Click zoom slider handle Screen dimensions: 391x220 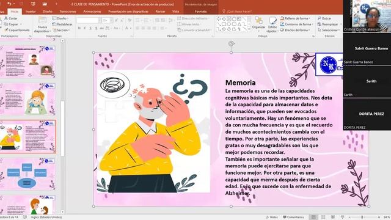click(x=362, y=218)
